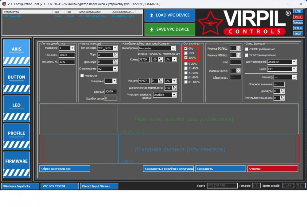The height and width of the screenshot is (207, 307).
Task: Open the Калибровка No center dropdown
Action: click(173, 48)
